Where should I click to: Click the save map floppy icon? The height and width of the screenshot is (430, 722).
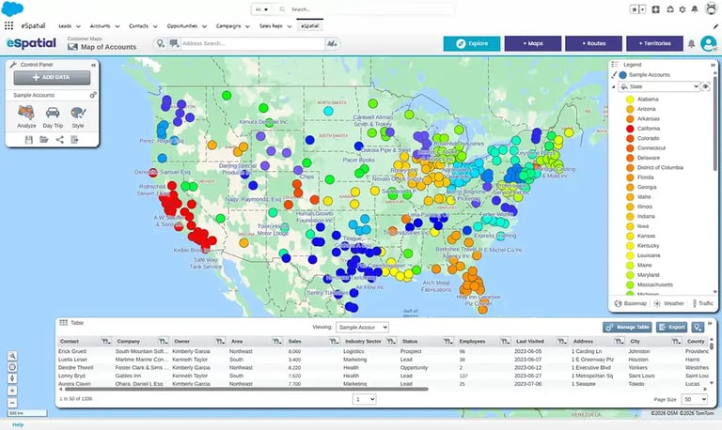pyautogui.click(x=28, y=140)
